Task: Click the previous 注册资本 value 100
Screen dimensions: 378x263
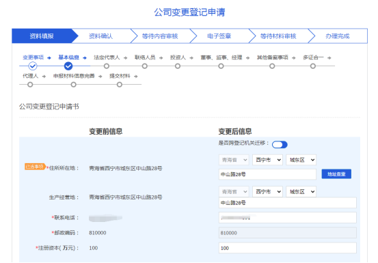Action: [x=93, y=248]
